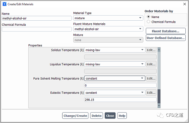Click the Help button
This screenshot has width=189, height=123.
point(122,116)
